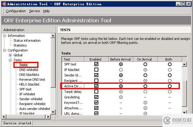Image resolution: width=193 pixels, height=127 pixels.
Task: Click the Enabled column header
Action: coord(95,59)
